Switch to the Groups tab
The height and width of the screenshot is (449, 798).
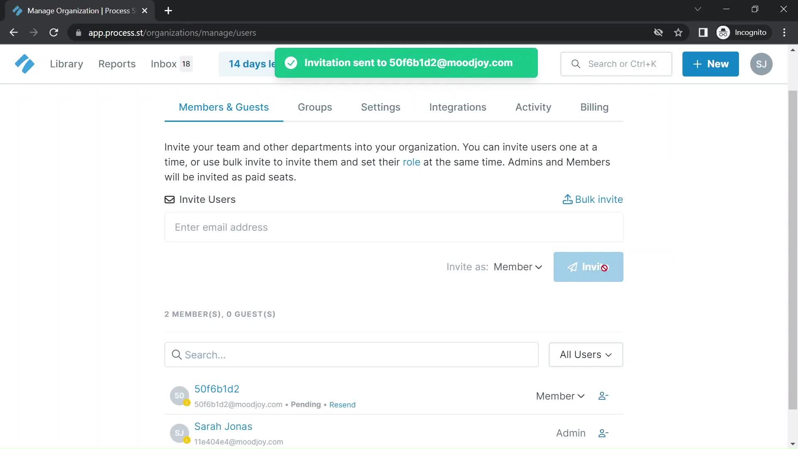[315, 107]
